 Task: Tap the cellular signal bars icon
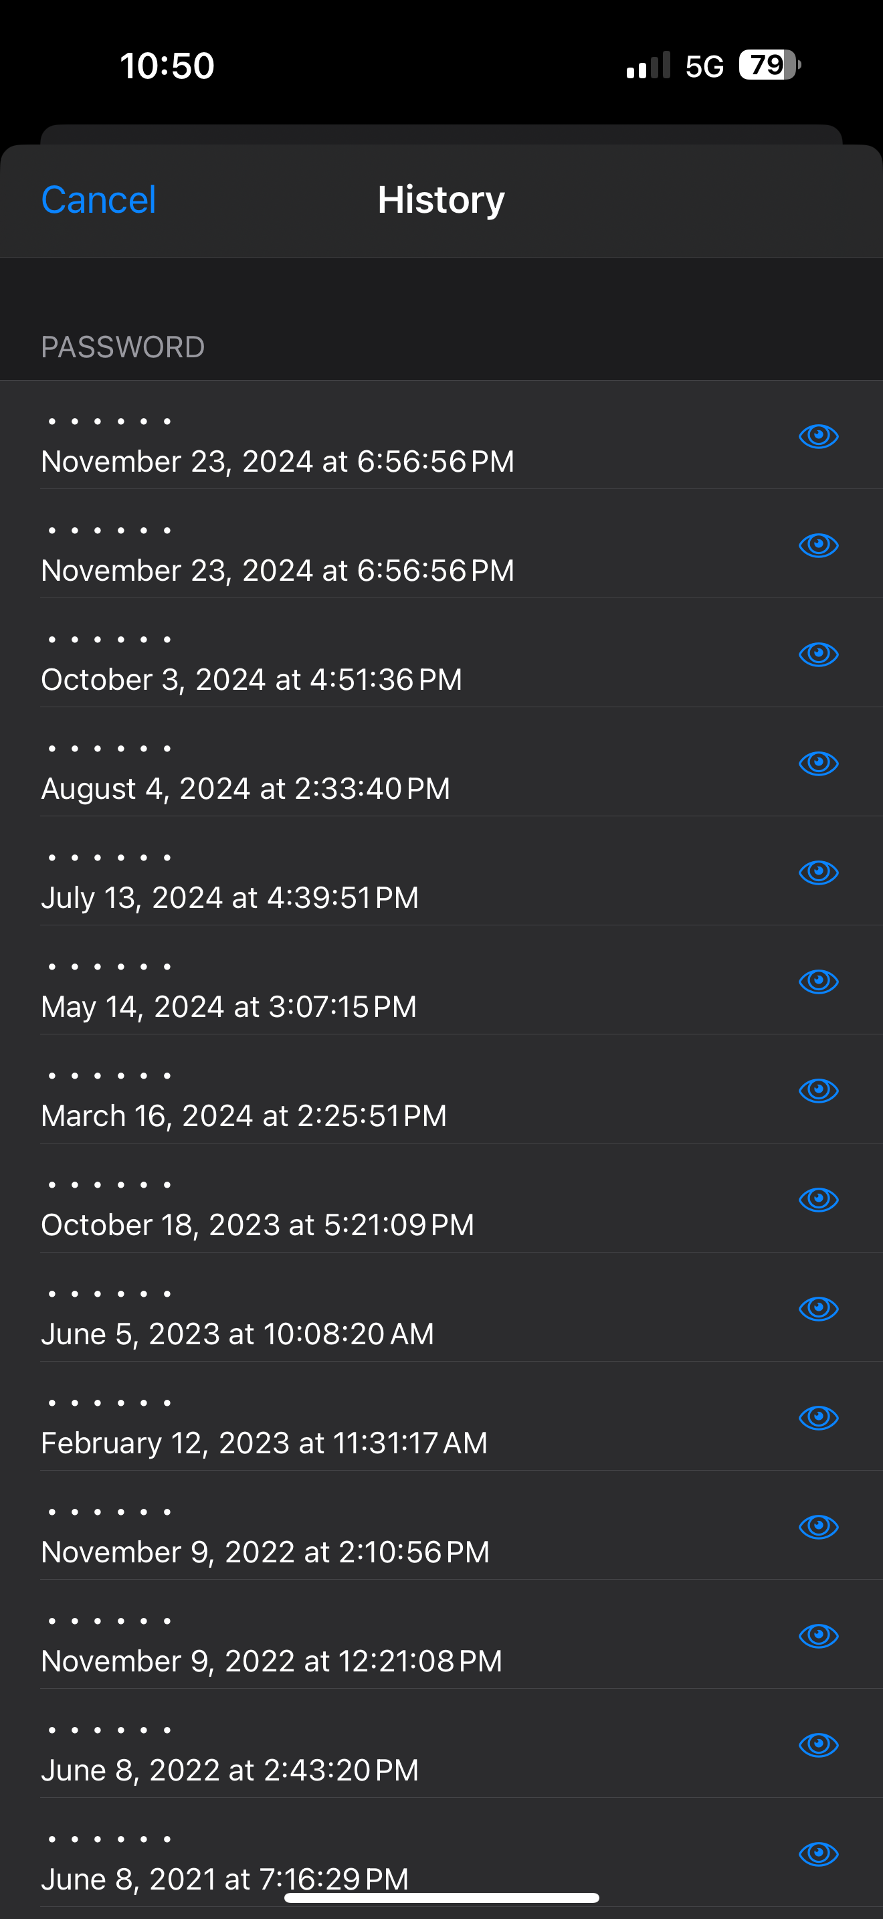(x=648, y=66)
